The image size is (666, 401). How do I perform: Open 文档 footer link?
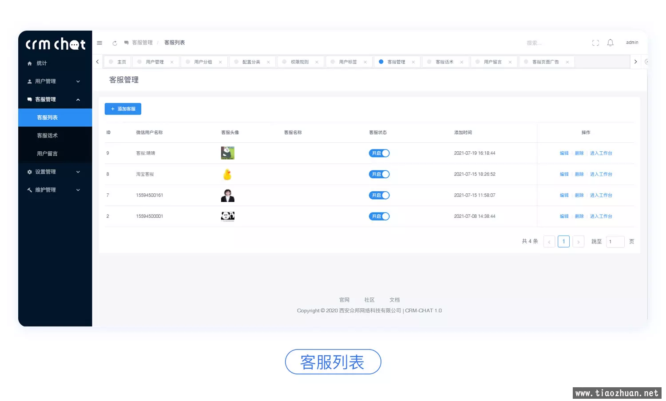(x=394, y=300)
